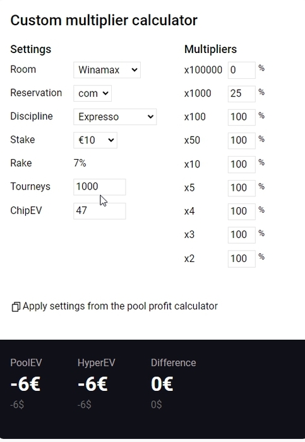Click the ChipEV input field
The width and height of the screenshot is (305, 442).
100,211
